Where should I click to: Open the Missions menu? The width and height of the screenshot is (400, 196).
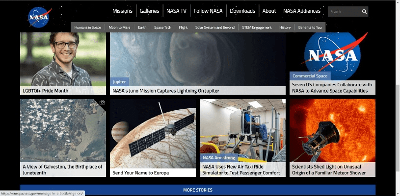click(122, 11)
